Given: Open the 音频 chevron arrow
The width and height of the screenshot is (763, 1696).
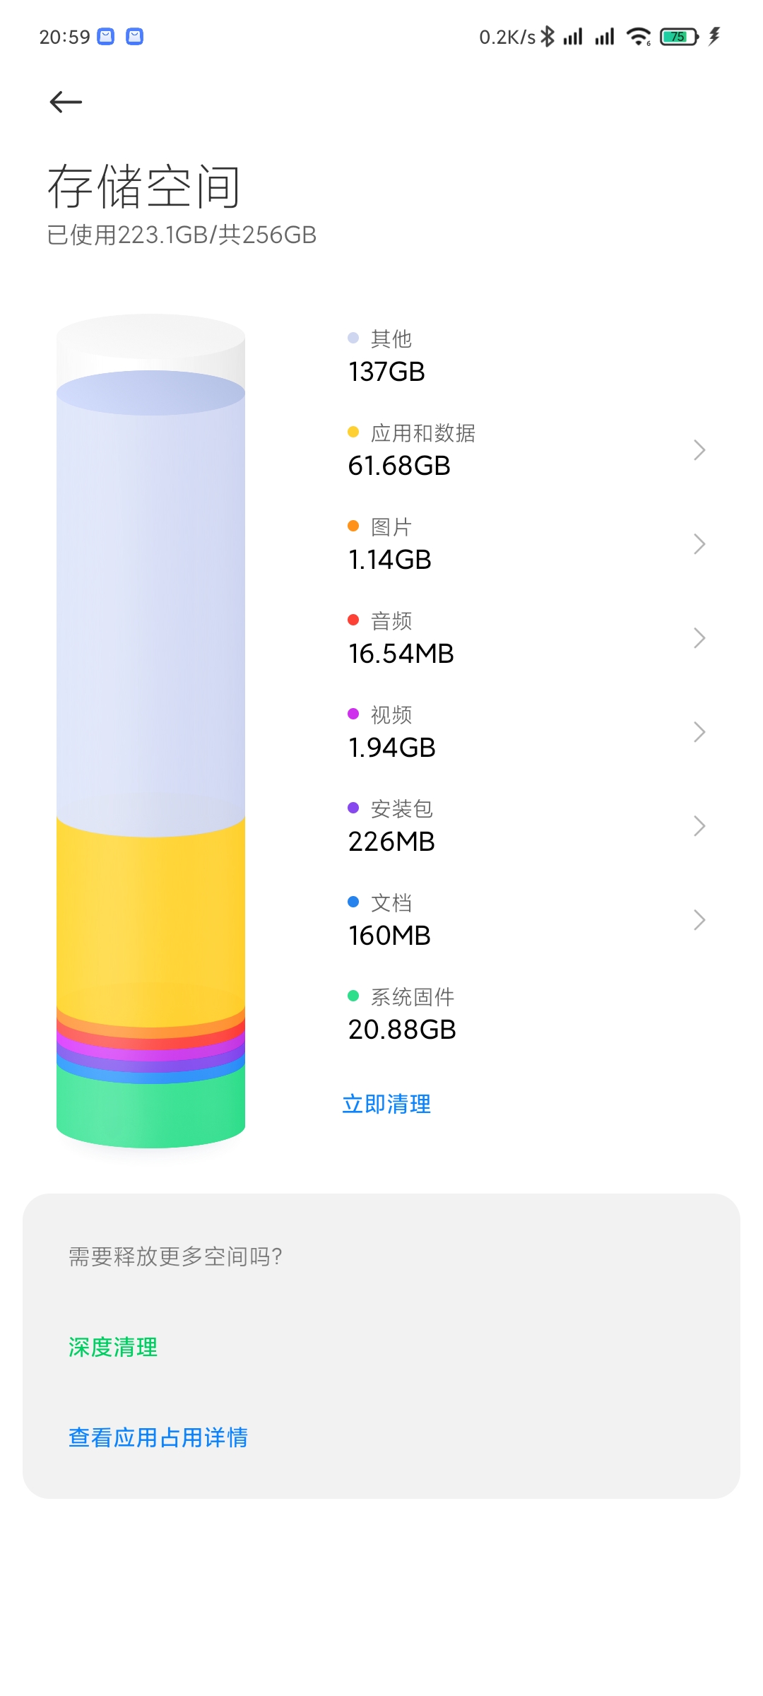Looking at the screenshot, I should point(699,638).
